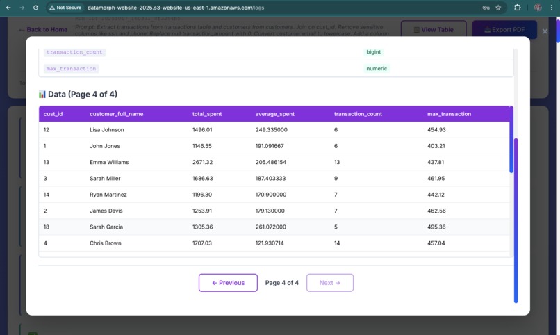Viewport: 560px width, 335px height.
Task: Select the James Davis name cell
Action: tap(106, 211)
